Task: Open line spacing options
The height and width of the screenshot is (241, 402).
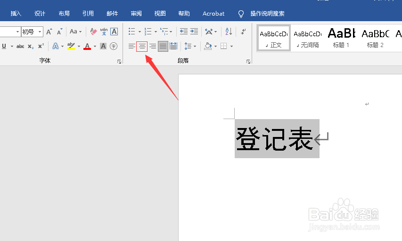Action: [190, 46]
